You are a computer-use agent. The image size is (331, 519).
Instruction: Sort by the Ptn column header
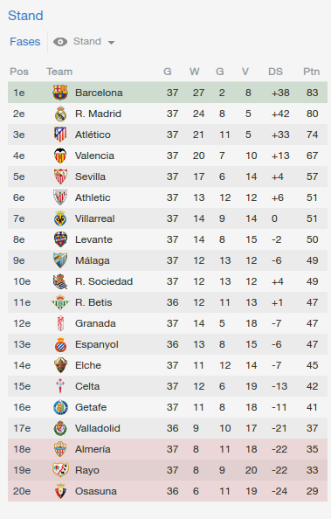click(x=312, y=72)
